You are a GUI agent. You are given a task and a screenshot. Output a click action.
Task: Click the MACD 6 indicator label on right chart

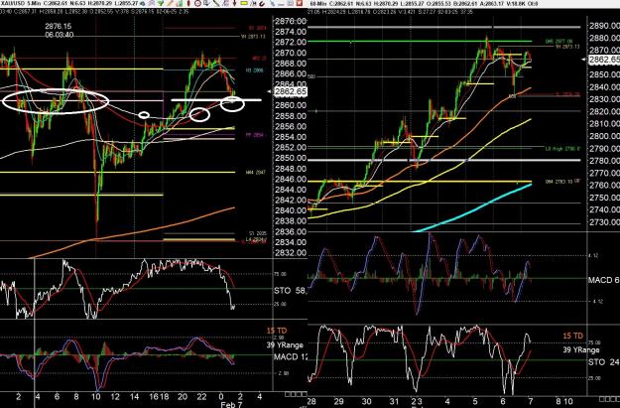604,280
